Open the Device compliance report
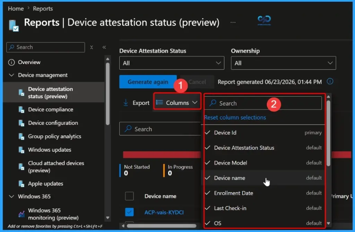 point(51,110)
